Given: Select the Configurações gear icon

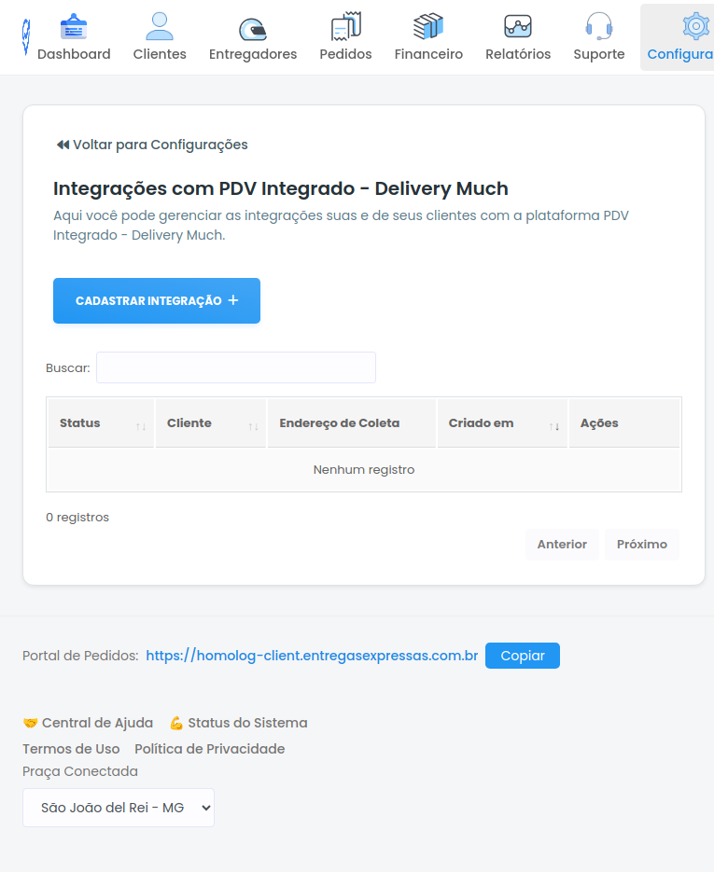Looking at the screenshot, I should 694,25.
